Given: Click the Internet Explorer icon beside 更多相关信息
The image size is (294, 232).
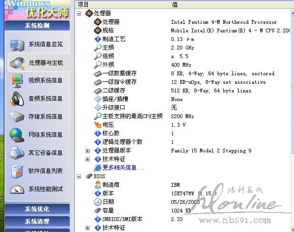Looking at the screenshot, I should click(x=98, y=168).
